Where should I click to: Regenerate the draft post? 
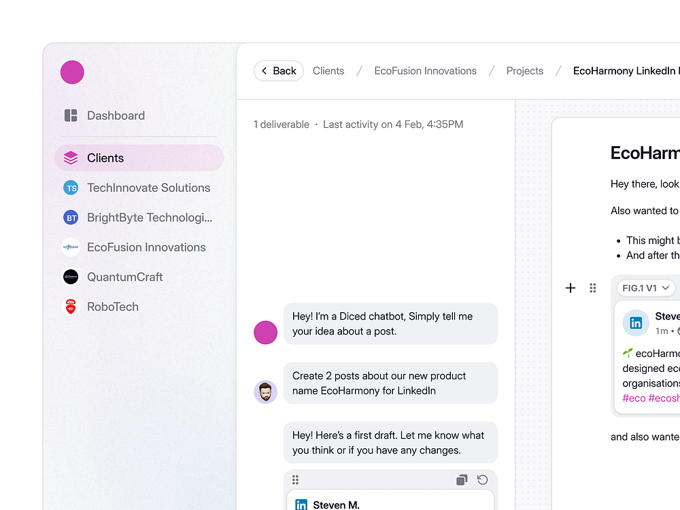coord(482,479)
